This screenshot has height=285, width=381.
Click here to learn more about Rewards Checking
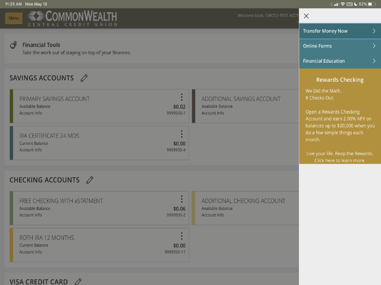click(340, 160)
